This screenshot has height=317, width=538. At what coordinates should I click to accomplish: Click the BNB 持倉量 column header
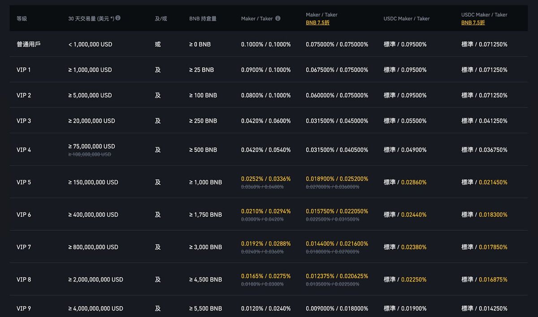pyautogui.click(x=203, y=19)
